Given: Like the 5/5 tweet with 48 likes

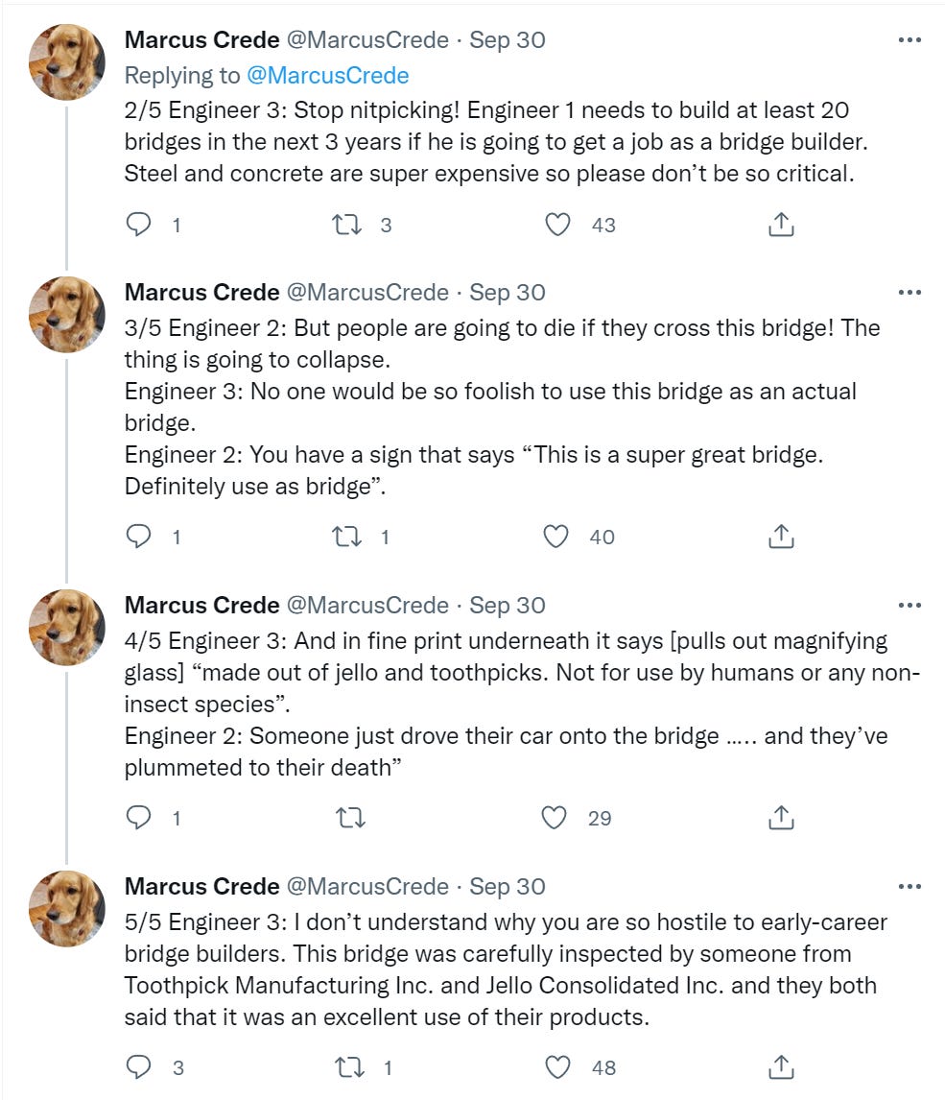Looking at the screenshot, I should pyautogui.click(x=557, y=1066).
